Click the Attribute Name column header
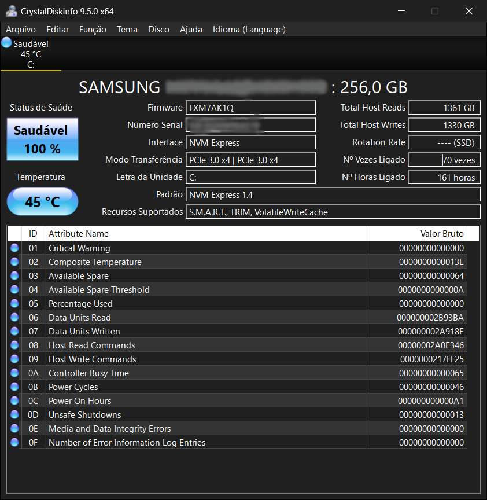Viewport: 487px width, 500px height. (x=205, y=233)
